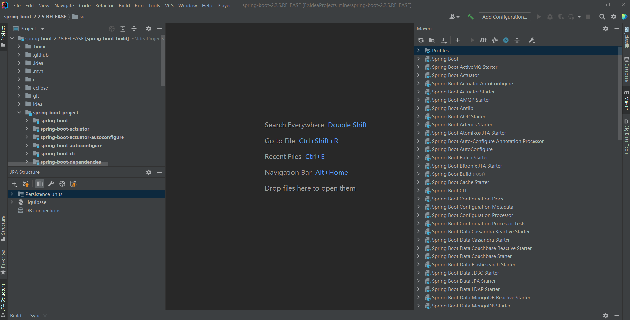The height and width of the screenshot is (320, 630).
Task: Expand Spring Boot Actuator in Maven tree
Action: tap(418, 75)
